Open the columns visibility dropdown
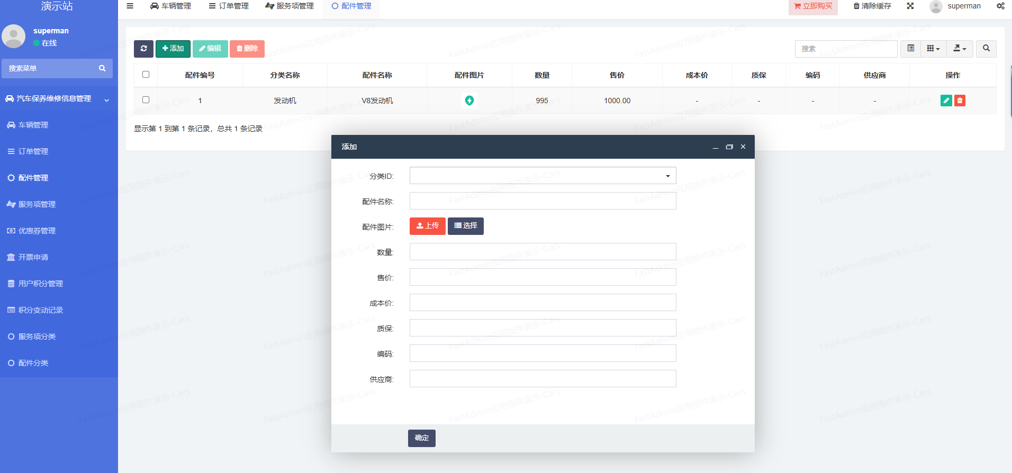1012x473 pixels. coord(933,49)
